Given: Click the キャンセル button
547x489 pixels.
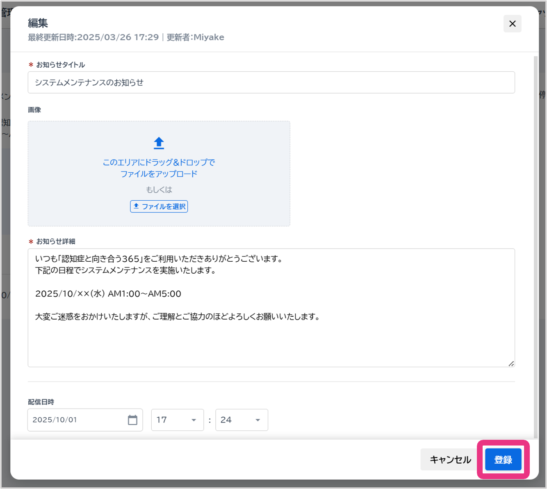Looking at the screenshot, I should 450,459.
